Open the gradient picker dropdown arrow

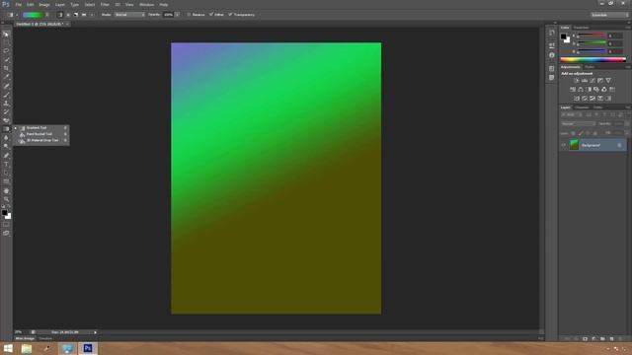47,15
